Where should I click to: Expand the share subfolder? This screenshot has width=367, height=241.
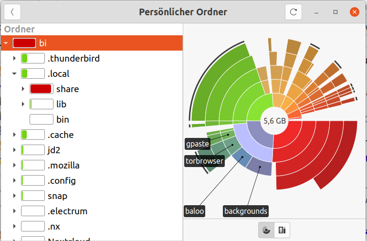tap(23, 89)
